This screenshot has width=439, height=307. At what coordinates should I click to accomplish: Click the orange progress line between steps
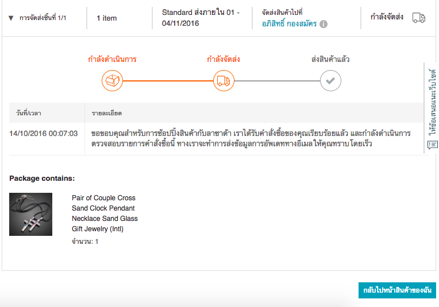(x=168, y=81)
